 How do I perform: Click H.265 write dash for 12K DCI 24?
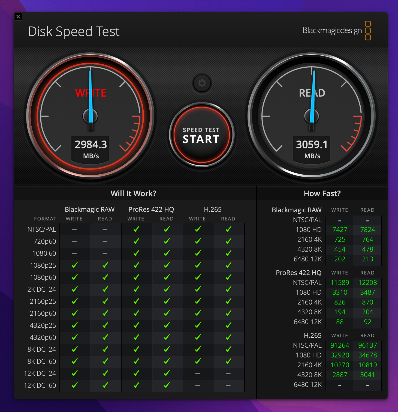pos(198,373)
